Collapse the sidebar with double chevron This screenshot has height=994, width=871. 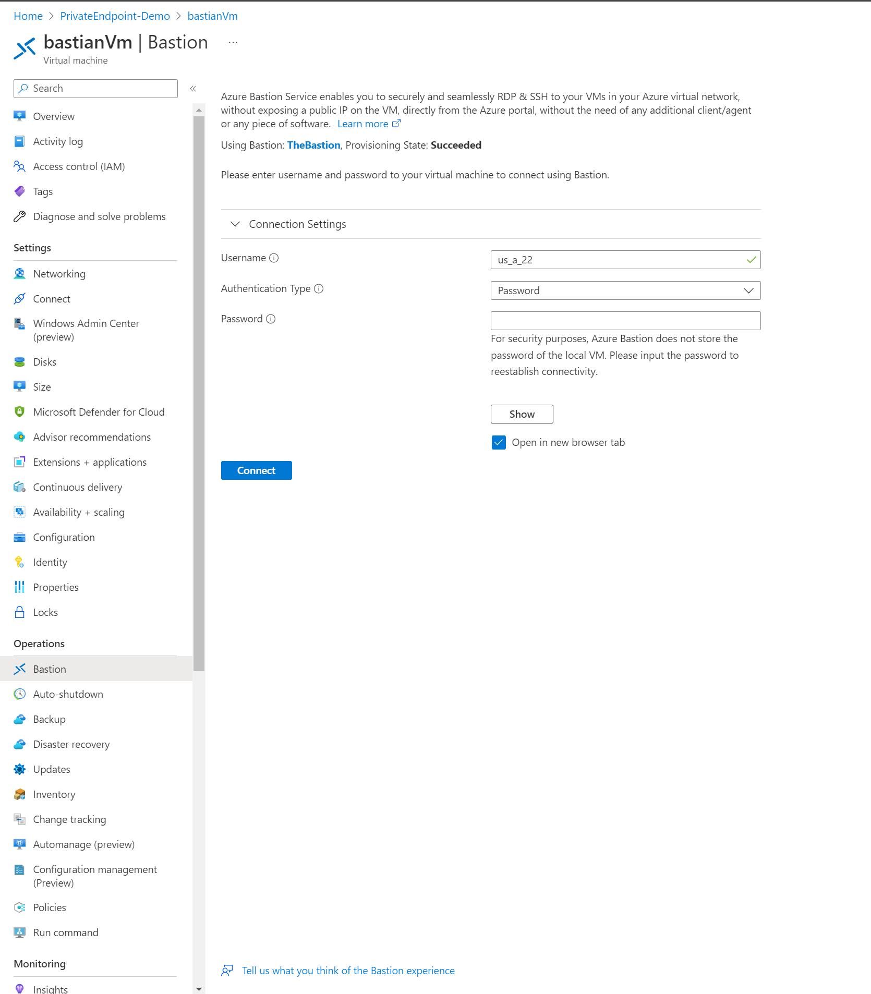point(193,89)
